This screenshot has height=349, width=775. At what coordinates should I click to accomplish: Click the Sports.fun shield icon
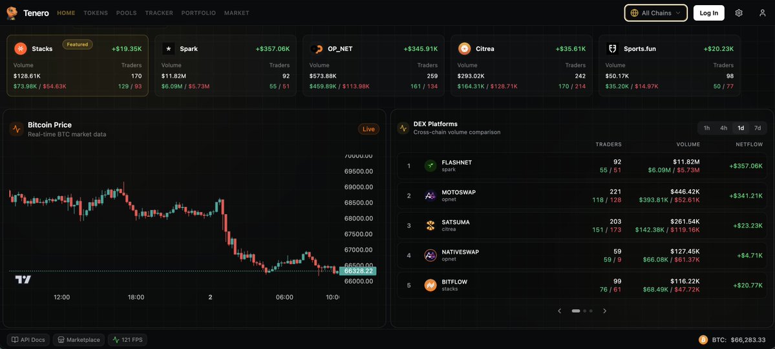(612, 48)
